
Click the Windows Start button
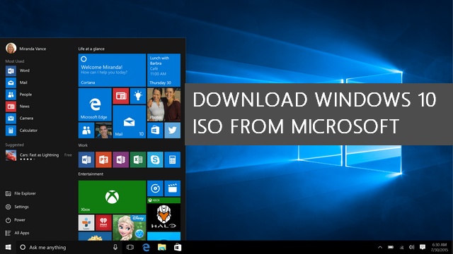[x=8, y=248]
